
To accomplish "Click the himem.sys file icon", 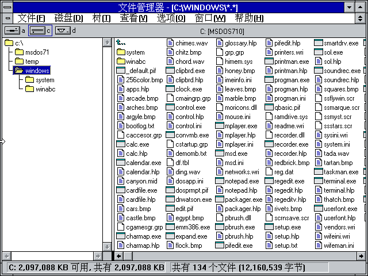I will click(220, 62).
